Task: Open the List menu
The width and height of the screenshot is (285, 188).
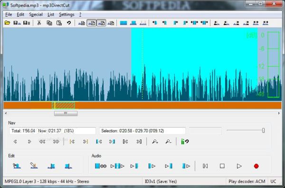Action: click(51, 15)
